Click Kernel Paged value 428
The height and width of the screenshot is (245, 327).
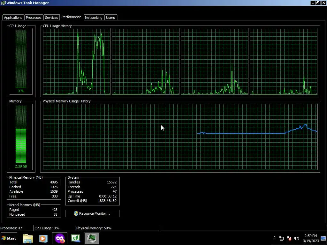point(54,210)
